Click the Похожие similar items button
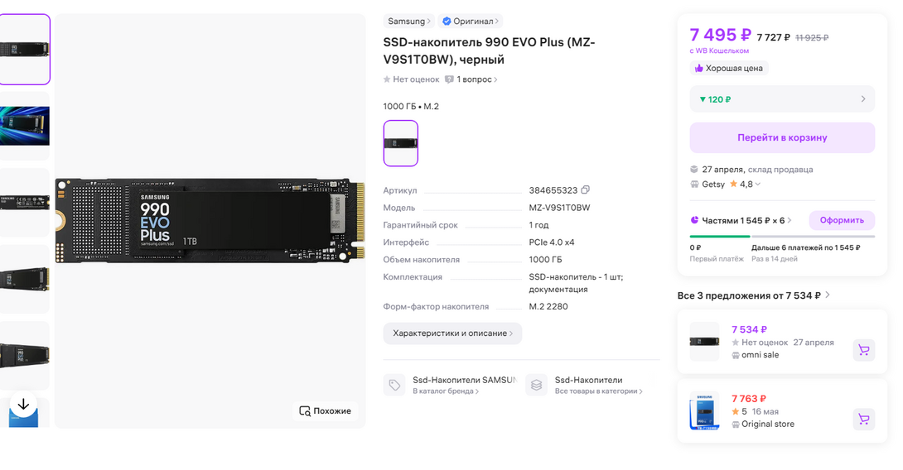This screenshot has width=903, height=470. (x=325, y=410)
